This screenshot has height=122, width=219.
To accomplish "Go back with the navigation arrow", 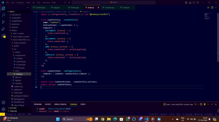I will [65, 2].
